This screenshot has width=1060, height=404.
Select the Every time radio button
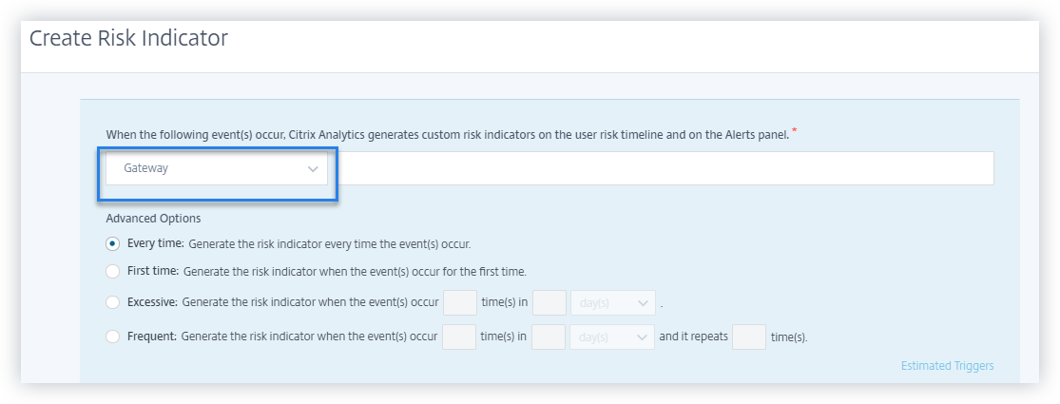point(113,243)
